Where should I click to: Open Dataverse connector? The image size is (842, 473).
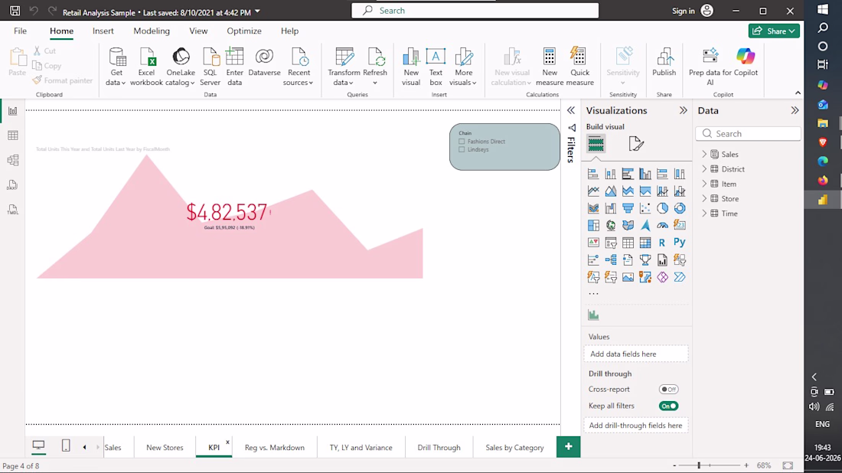coord(264,62)
